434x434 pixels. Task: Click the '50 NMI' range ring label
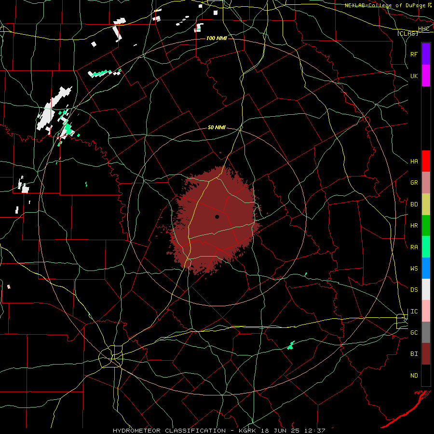coord(217,128)
